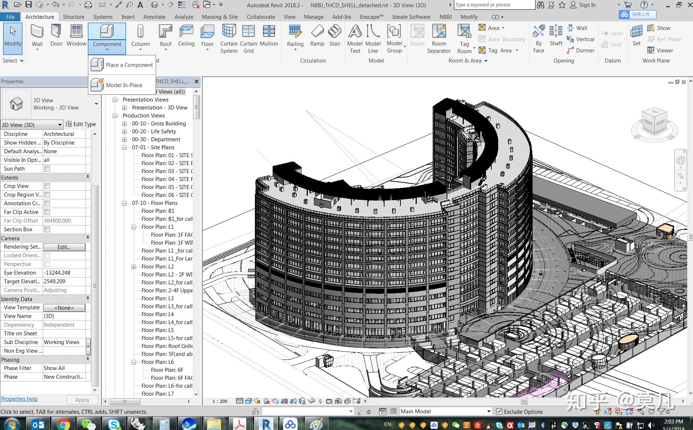
Task: Click the 1 : 200 view scale
Action: (220, 401)
